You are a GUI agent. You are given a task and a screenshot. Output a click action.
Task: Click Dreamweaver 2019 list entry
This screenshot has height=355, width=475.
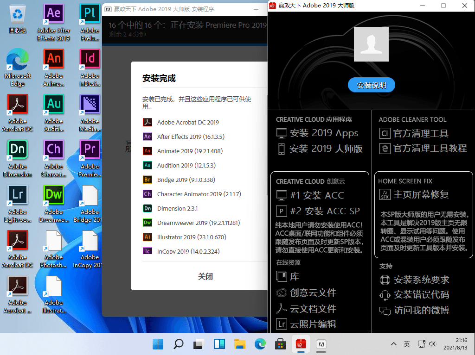(192, 223)
